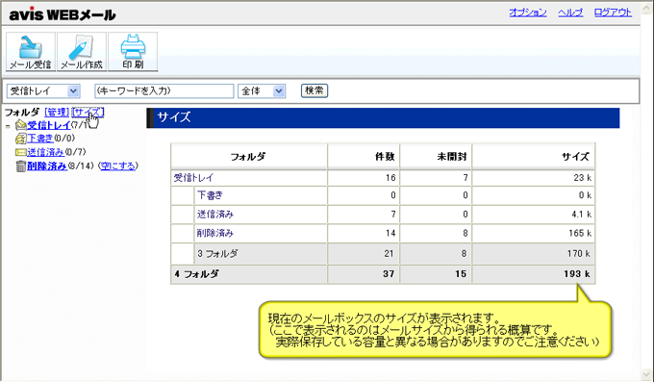The width and height of the screenshot is (654, 382).
Task: Open the オプション link
Action: pyautogui.click(x=528, y=13)
